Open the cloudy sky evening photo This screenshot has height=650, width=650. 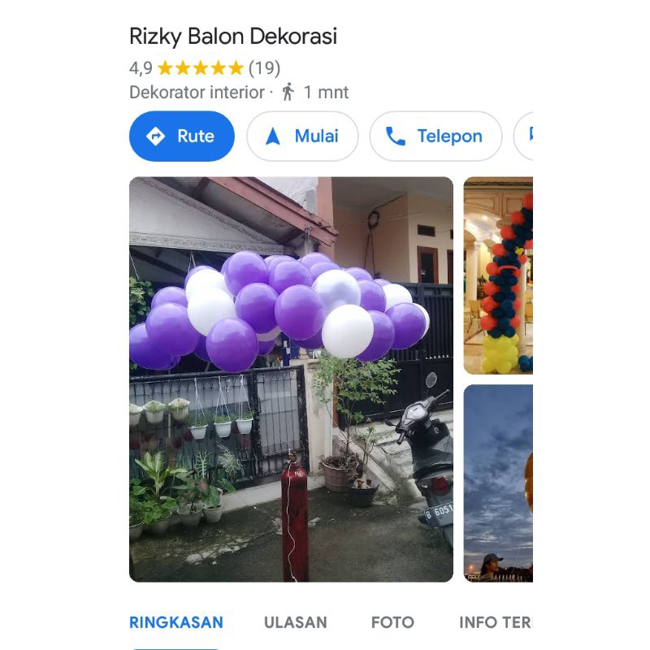point(498,483)
